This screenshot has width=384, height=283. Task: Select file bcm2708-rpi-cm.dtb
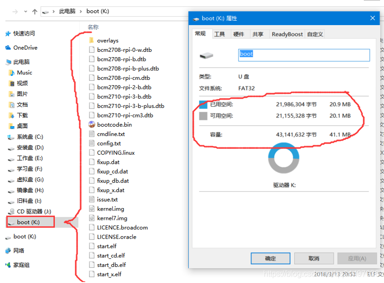click(x=119, y=78)
